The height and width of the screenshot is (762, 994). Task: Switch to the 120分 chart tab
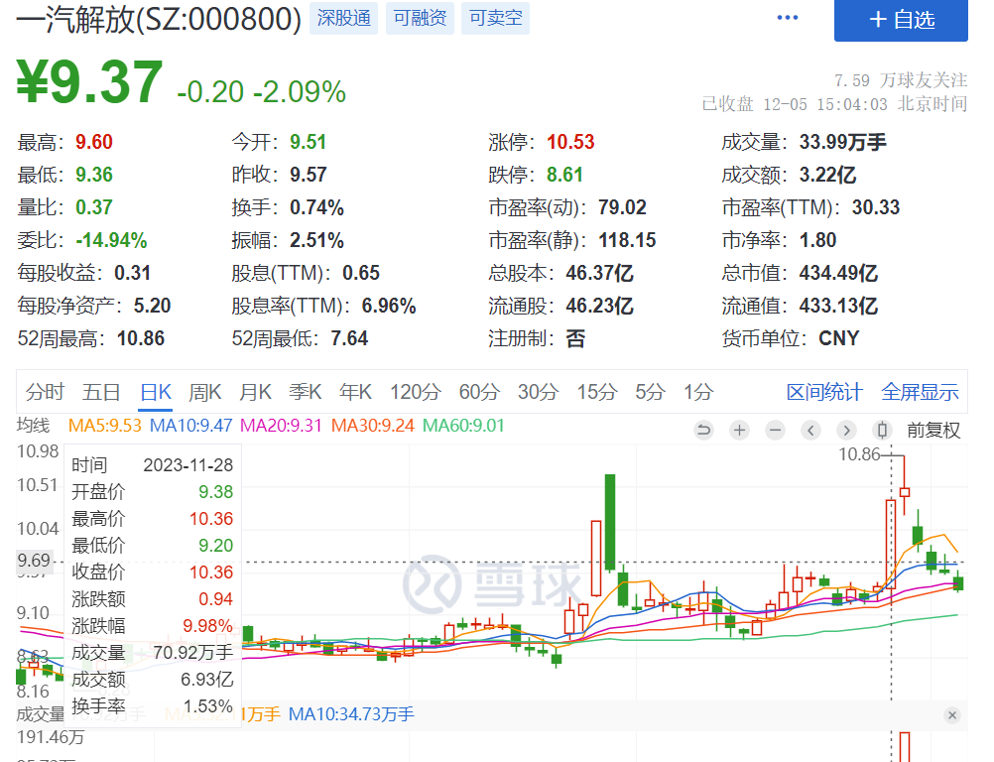click(x=416, y=392)
